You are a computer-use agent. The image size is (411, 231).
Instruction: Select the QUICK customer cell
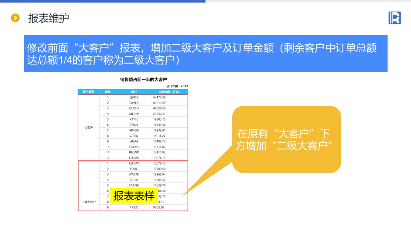point(134,97)
